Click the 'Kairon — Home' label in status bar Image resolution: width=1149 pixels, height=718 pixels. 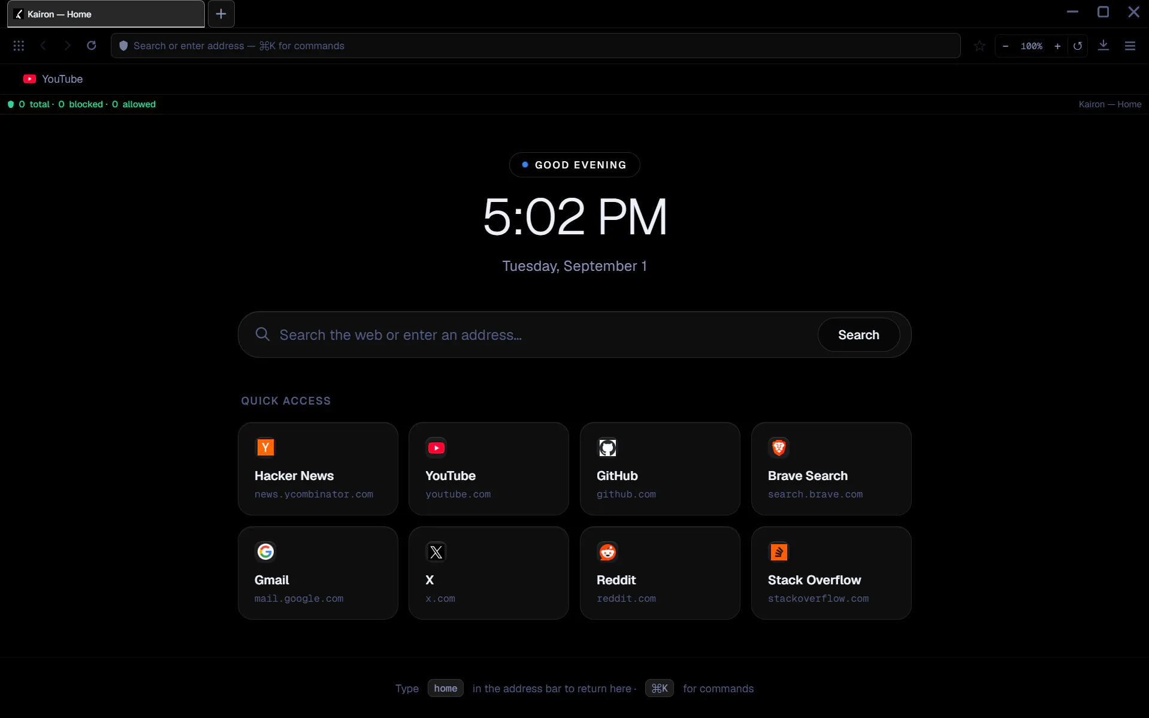(x=1110, y=104)
